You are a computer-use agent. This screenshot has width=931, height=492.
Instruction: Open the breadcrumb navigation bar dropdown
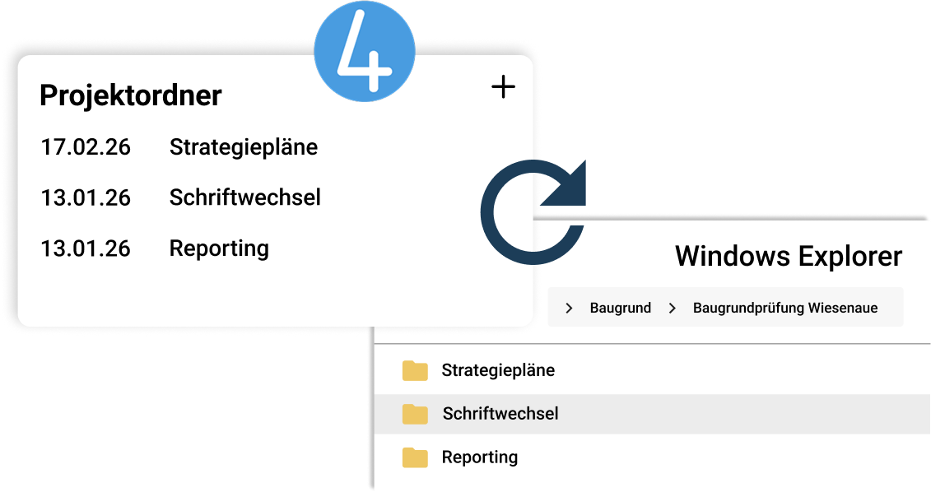pos(726,307)
